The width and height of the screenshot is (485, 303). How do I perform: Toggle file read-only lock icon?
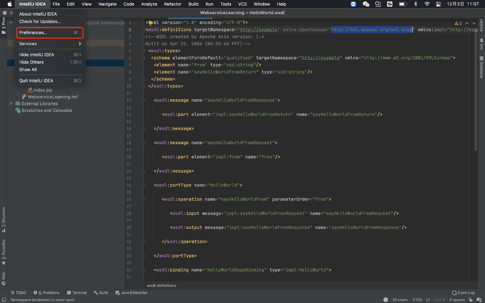470,300
